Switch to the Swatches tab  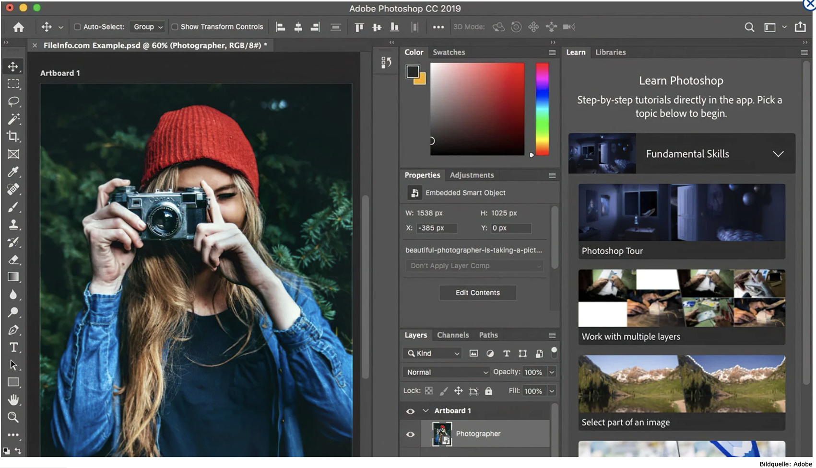(449, 52)
